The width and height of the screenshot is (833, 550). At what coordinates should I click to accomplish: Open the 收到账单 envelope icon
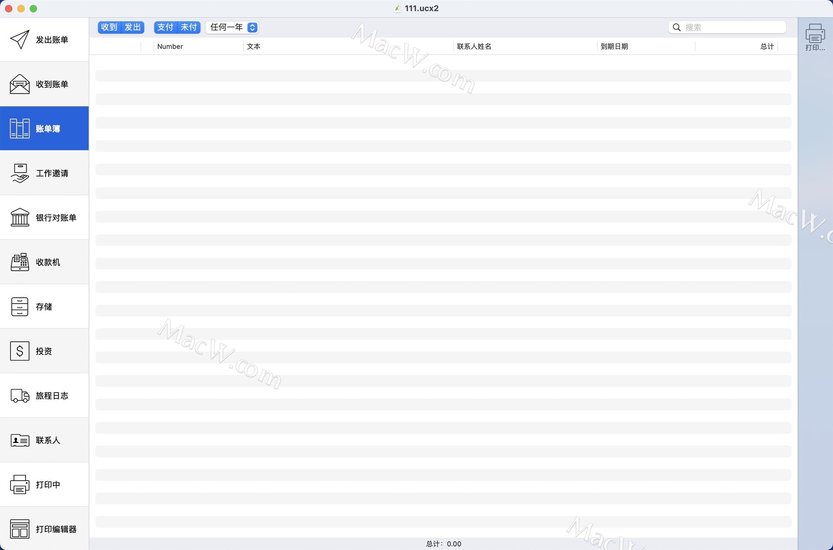pyautogui.click(x=20, y=84)
